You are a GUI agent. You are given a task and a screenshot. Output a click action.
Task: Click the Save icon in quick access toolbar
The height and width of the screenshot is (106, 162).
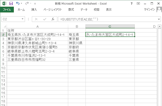point(11,4)
